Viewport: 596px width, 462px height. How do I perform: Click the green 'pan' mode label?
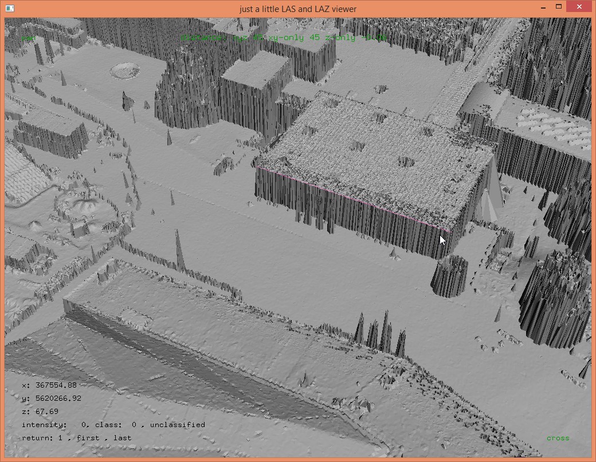click(x=28, y=38)
